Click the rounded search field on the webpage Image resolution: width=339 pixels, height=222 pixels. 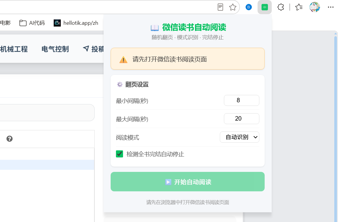pyautogui.click(x=47, y=113)
